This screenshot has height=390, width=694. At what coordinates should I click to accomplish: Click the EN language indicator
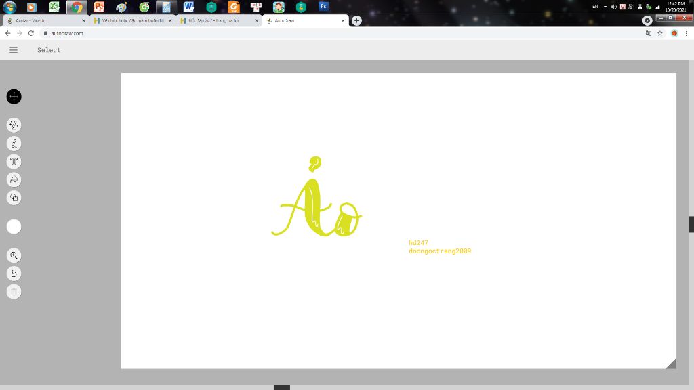tap(595, 7)
